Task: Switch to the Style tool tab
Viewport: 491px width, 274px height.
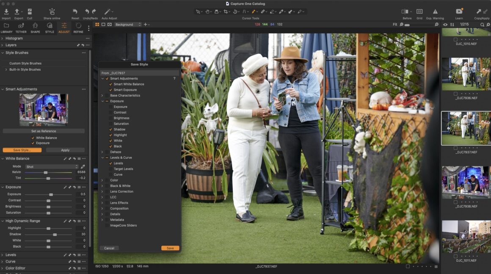Action: pyautogui.click(x=50, y=28)
